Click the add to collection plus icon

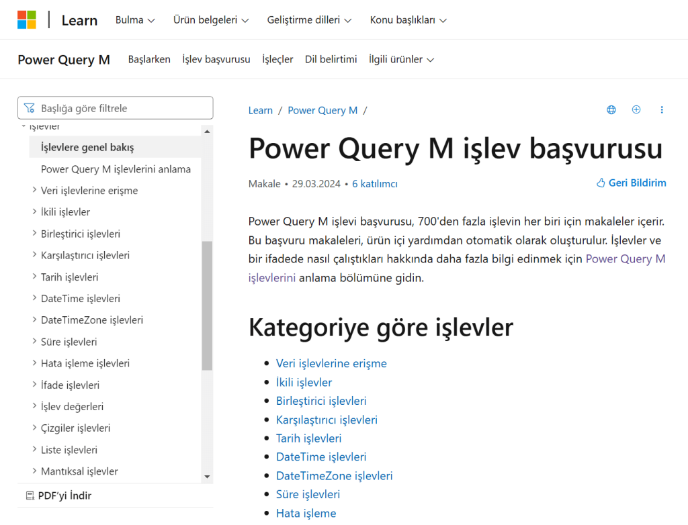point(636,109)
